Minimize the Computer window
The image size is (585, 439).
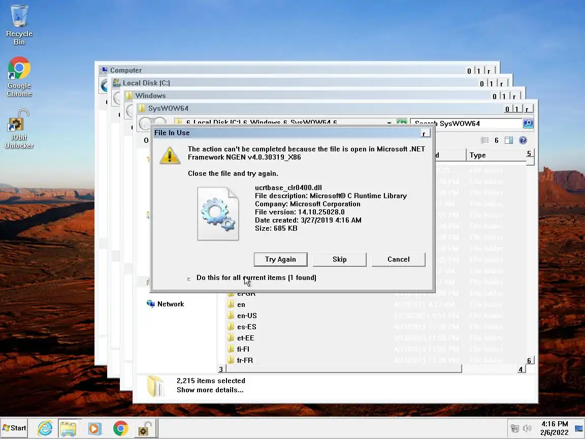(469, 71)
